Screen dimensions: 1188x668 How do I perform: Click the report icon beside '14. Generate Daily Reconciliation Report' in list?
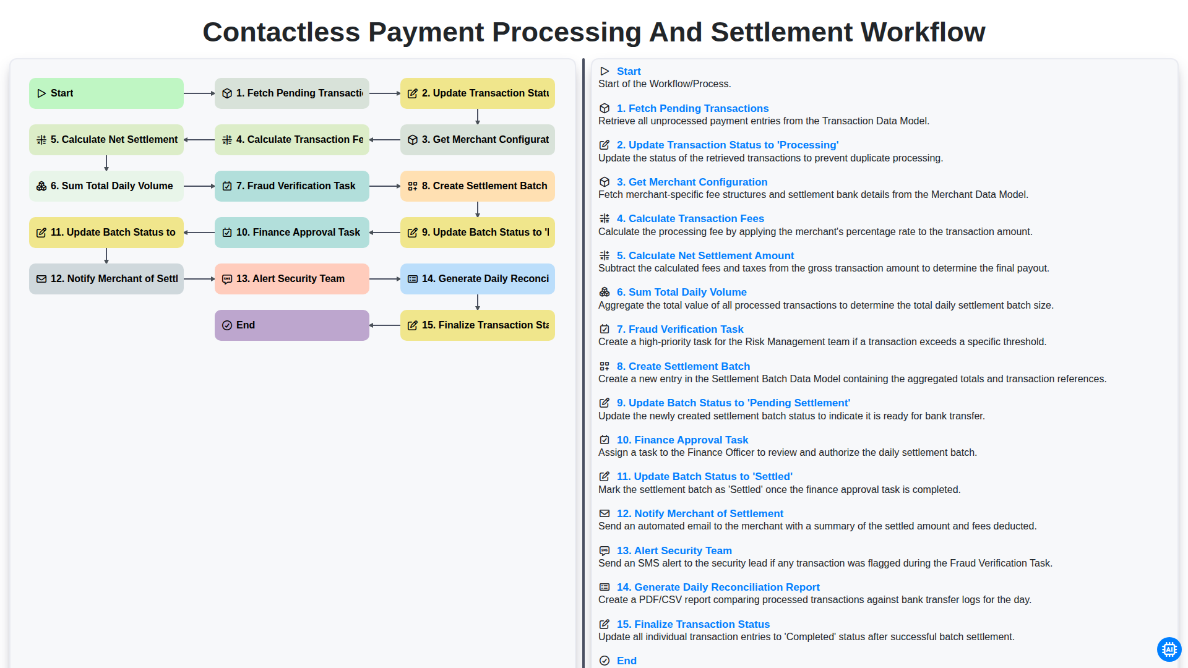(605, 587)
